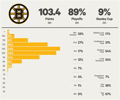Viewport: 120px width, 100px height.
Task: Click the 2% bar at 85 points
Action: click(10, 66)
